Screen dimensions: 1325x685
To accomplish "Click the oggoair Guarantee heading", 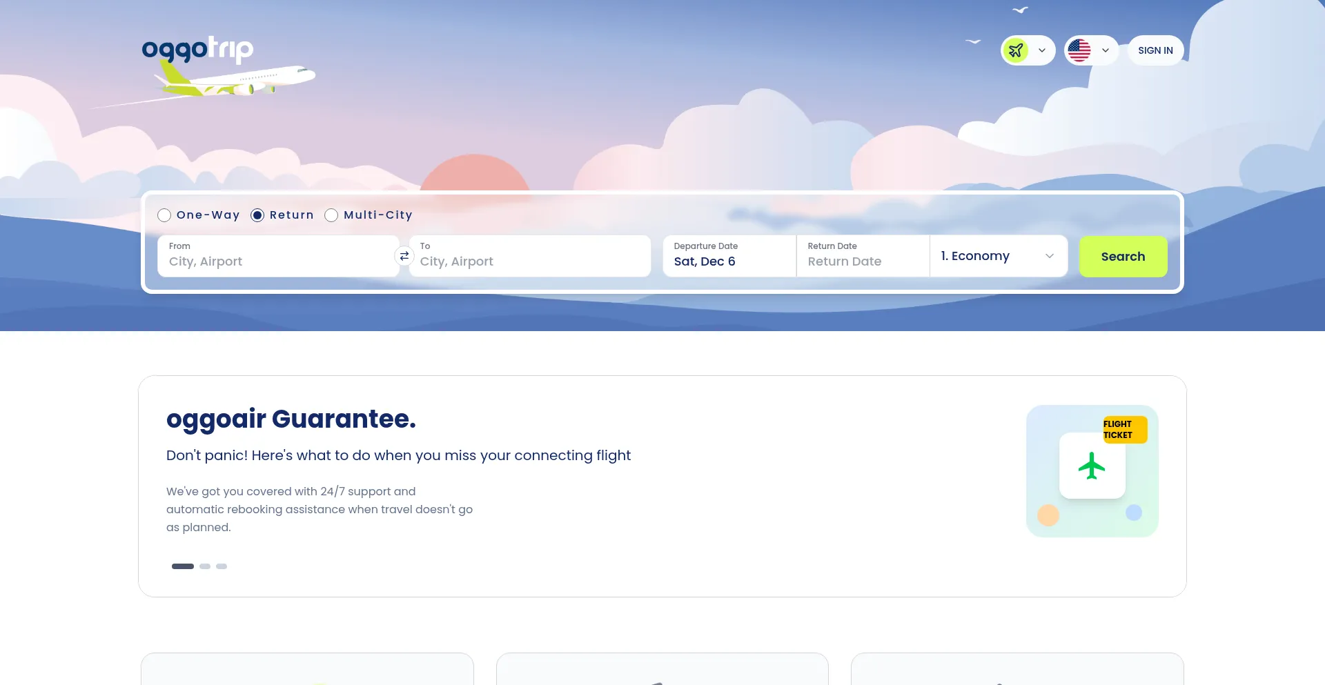I will click(x=291, y=419).
